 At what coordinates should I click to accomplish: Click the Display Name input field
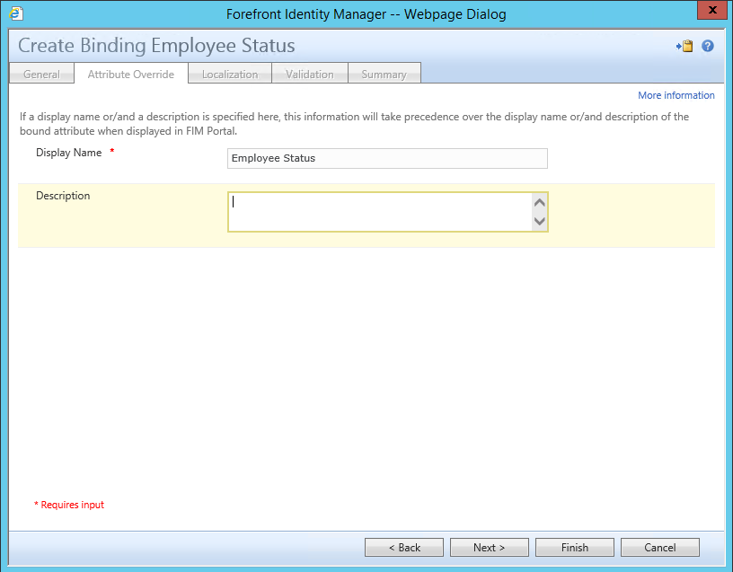(x=387, y=158)
